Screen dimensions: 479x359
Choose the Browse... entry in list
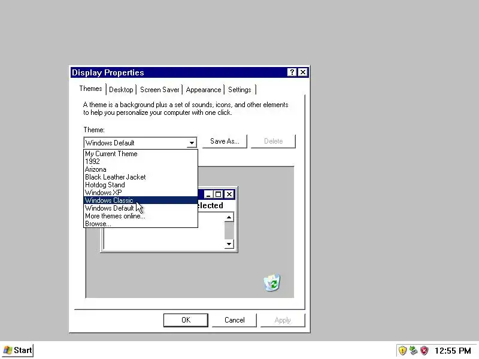pos(141,224)
